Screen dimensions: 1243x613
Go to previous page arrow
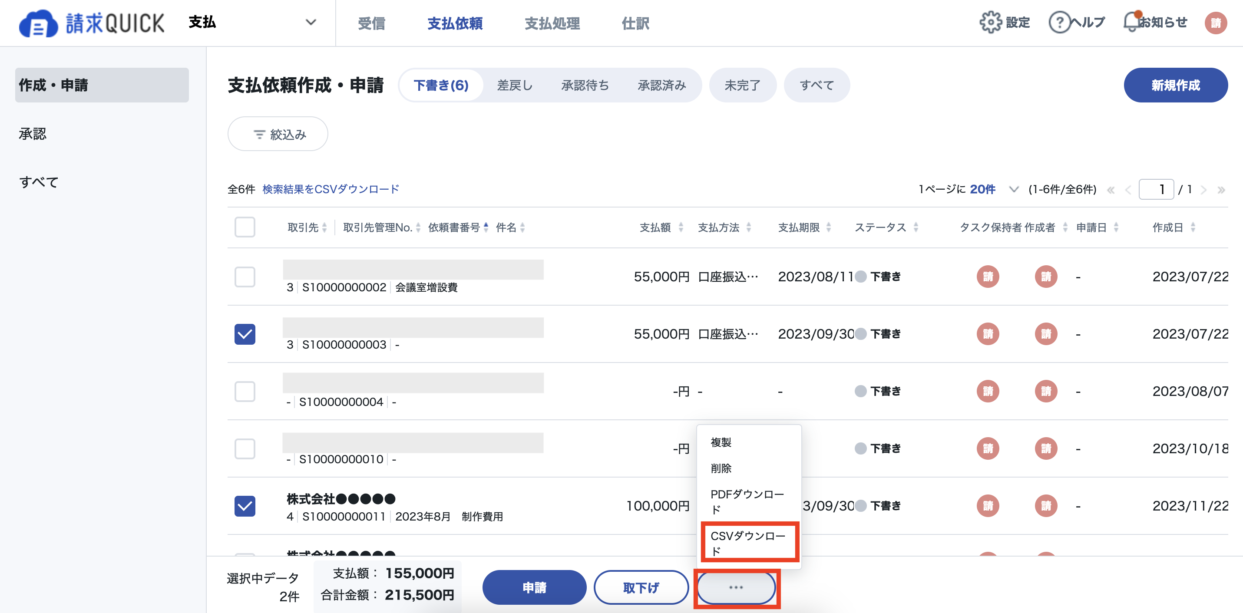tap(1127, 190)
